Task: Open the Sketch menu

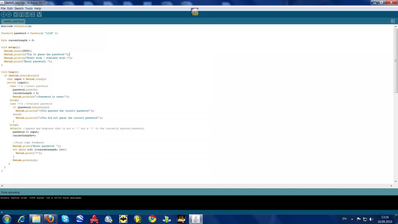Action: click(19, 8)
